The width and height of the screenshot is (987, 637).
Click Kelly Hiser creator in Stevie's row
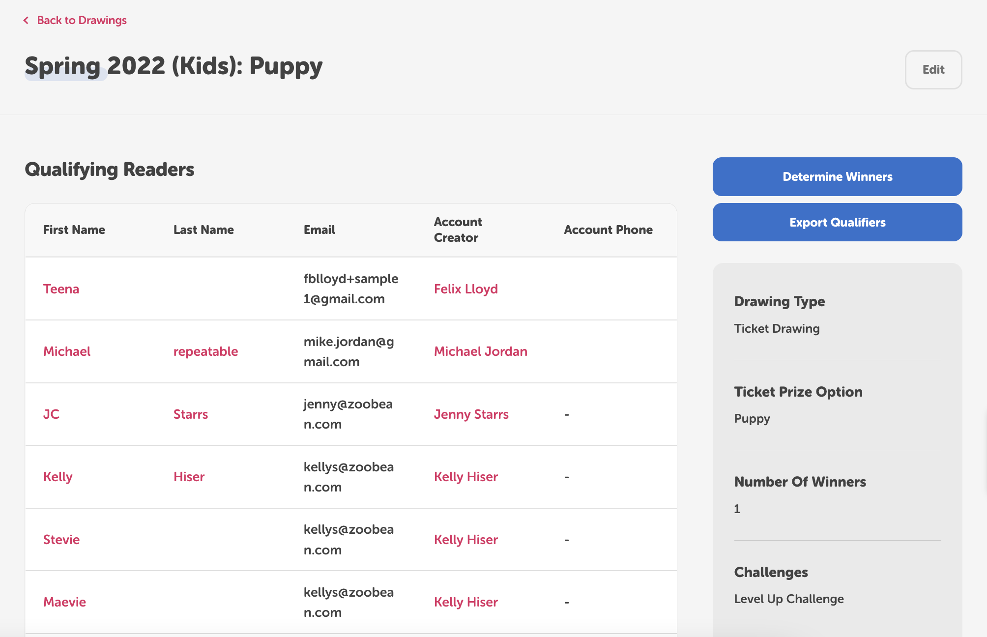(x=465, y=539)
